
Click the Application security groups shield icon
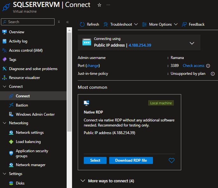point(11,153)
